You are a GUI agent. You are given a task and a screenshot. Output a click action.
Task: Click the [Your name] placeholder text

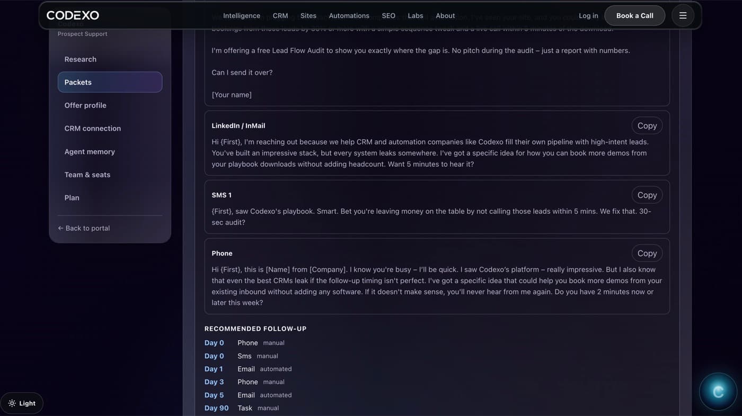(232, 95)
